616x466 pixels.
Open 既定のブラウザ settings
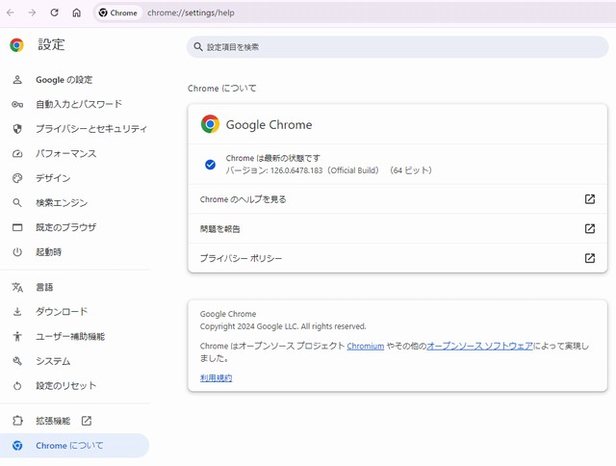75,227
